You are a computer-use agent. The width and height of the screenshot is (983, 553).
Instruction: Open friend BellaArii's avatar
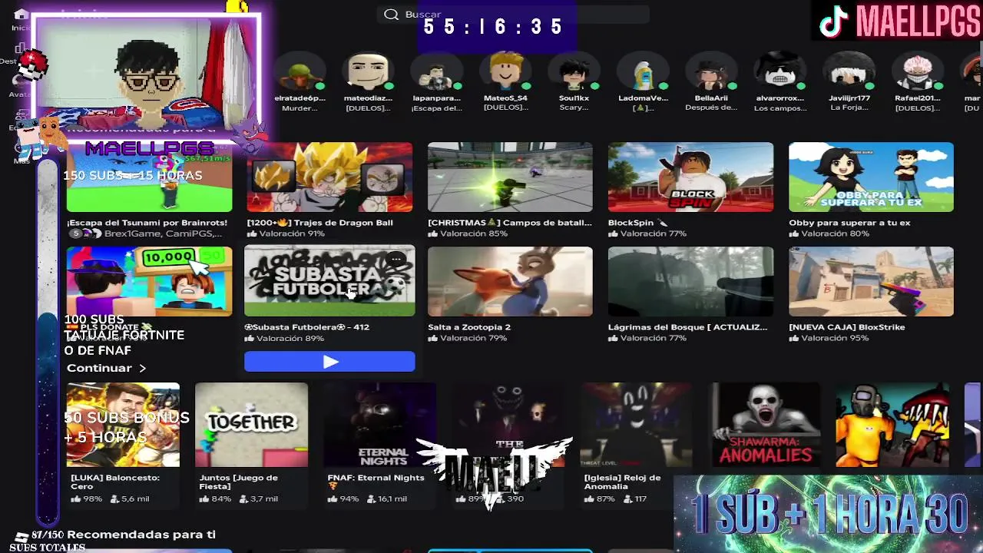pos(711,73)
